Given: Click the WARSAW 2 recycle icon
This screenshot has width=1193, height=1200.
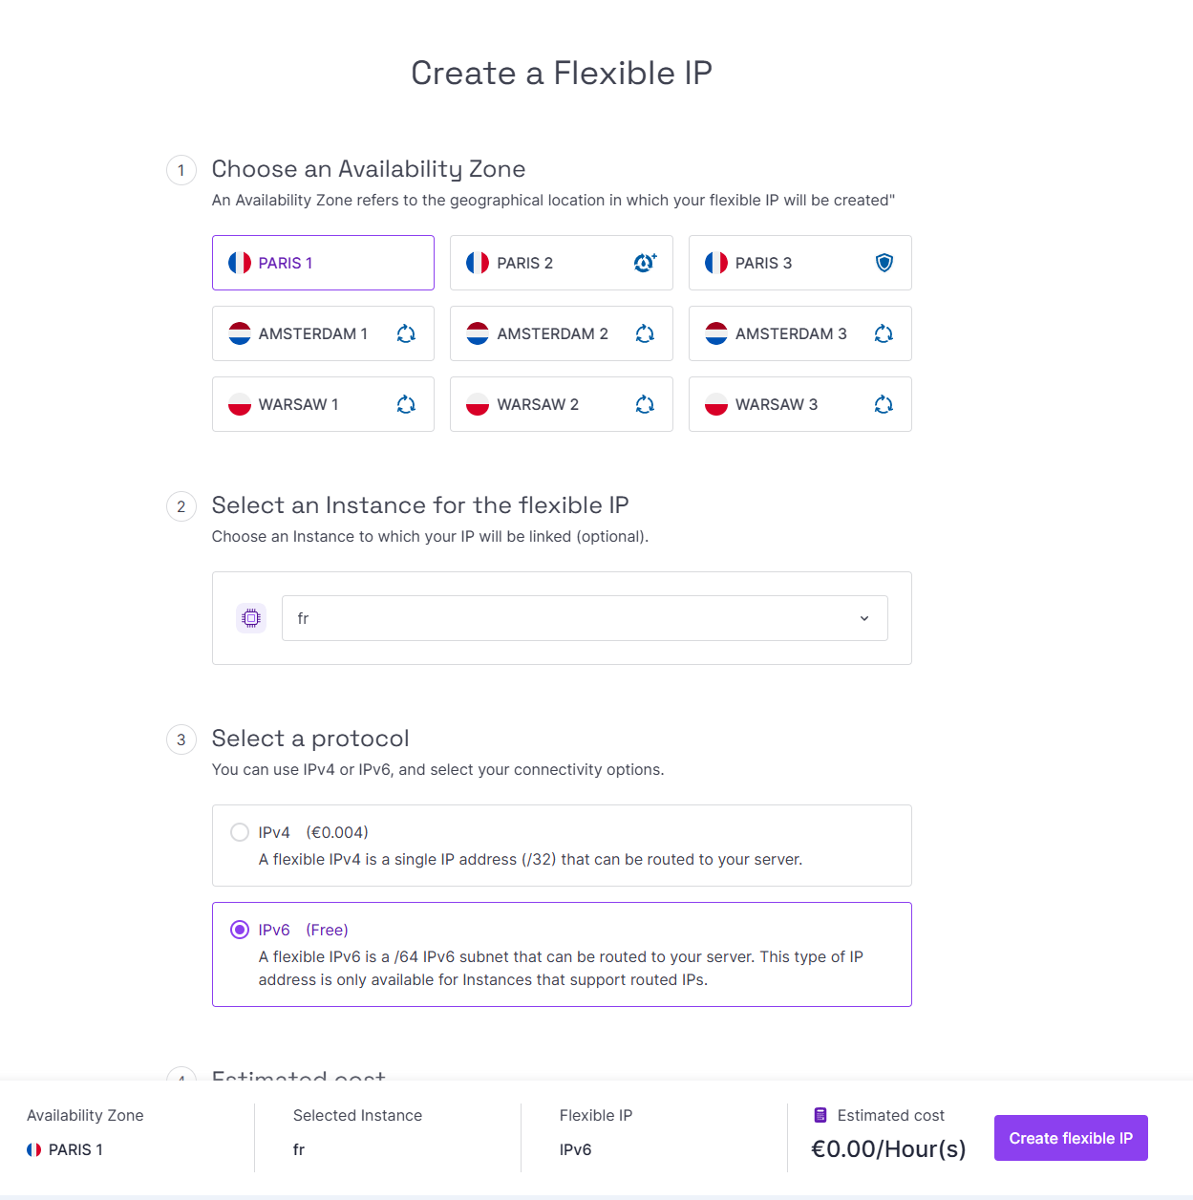Looking at the screenshot, I should (645, 404).
